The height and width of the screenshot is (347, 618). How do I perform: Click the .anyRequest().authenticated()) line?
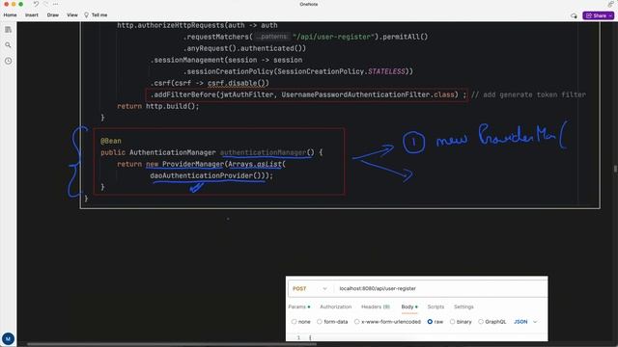(x=244, y=48)
